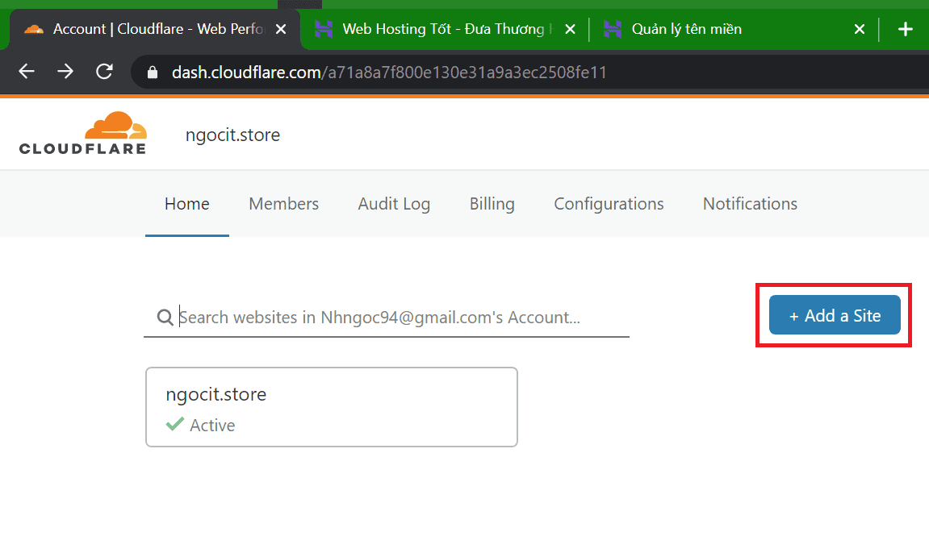Click the browser back arrow

[27, 72]
